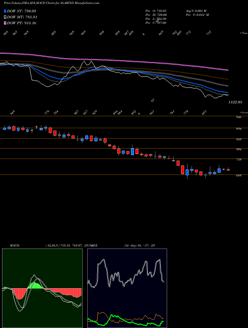Click the magenta DOW PT legend swatch
248x328 pixels.
tap(5, 23)
